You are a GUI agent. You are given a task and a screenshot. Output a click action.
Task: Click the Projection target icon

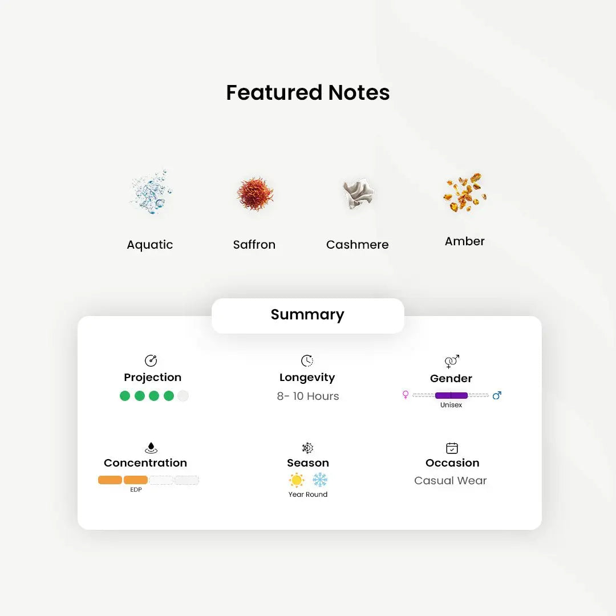tap(151, 360)
